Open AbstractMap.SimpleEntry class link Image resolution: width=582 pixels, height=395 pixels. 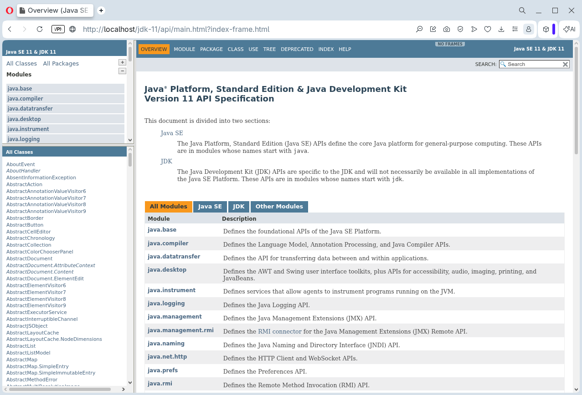37,366
